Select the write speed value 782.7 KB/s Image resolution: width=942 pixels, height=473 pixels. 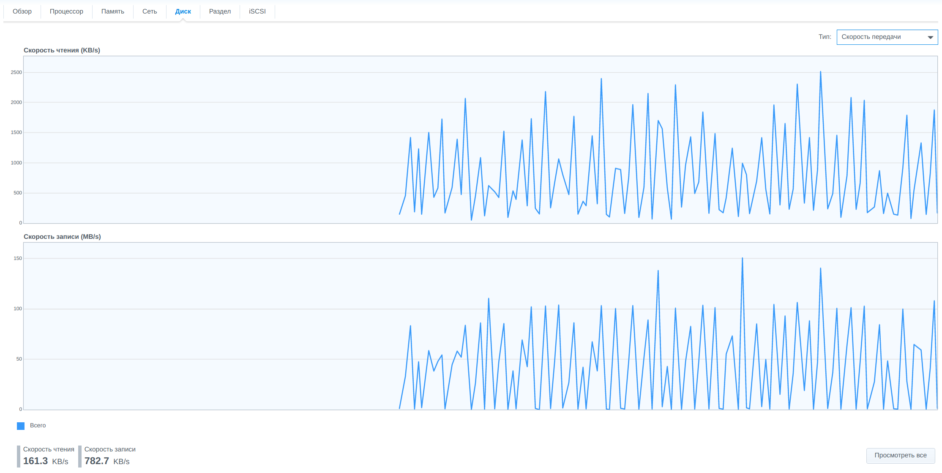coord(107,461)
